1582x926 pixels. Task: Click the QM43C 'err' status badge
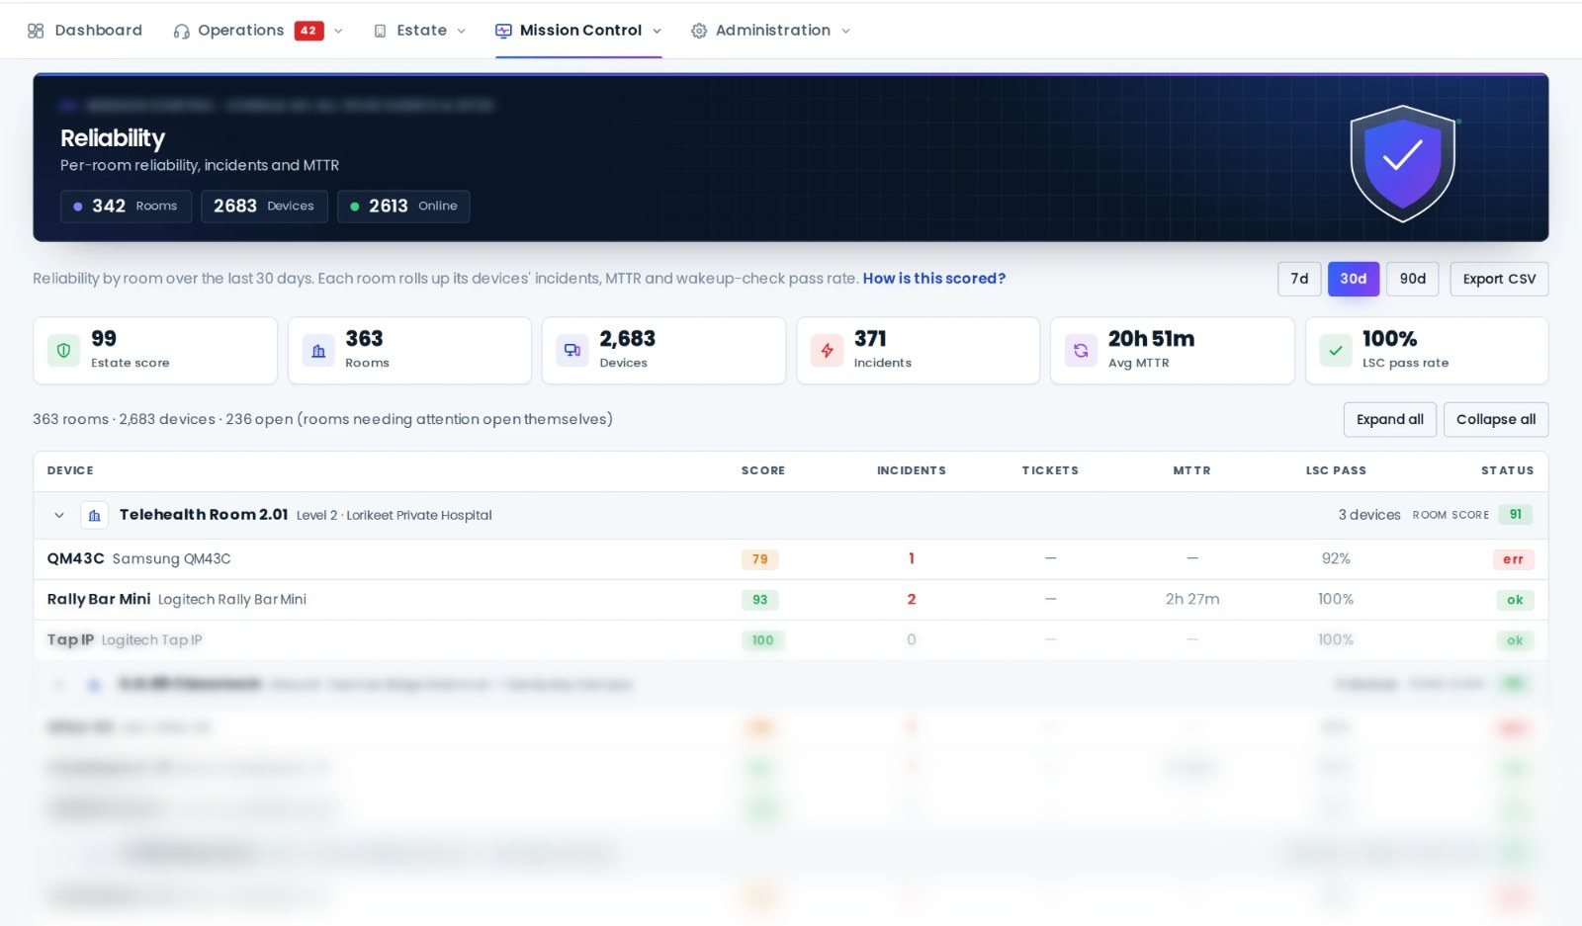point(1513,559)
